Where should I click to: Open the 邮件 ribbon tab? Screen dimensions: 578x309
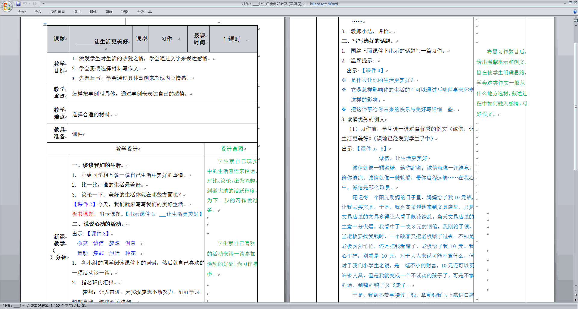pyautogui.click(x=93, y=12)
